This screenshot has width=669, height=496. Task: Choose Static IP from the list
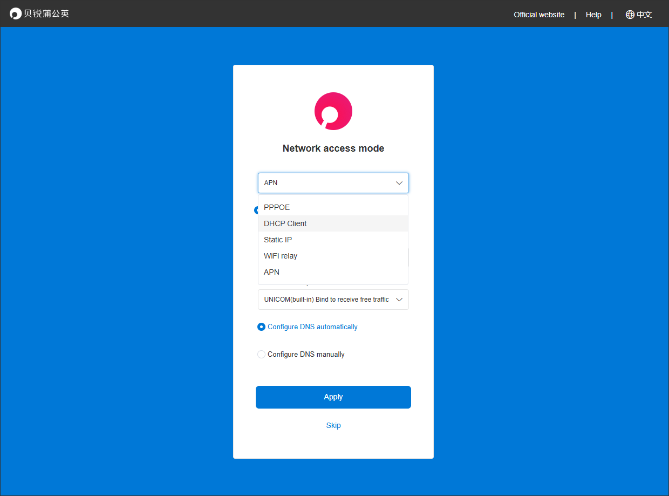(x=333, y=240)
